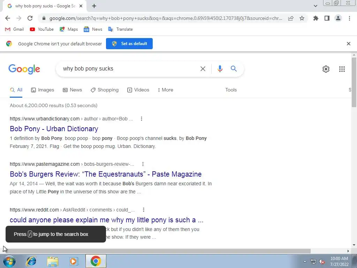Open the tab search chevron
The image size is (357, 268).
[315, 6]
